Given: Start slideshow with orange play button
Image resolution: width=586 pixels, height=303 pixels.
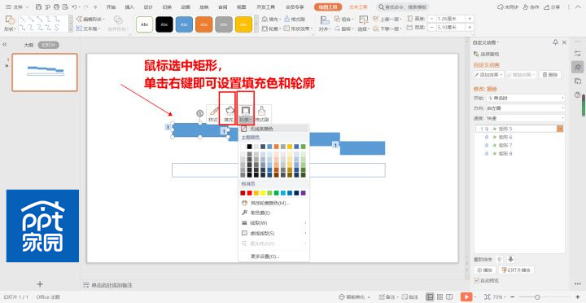Looking at the screenshot, I should click(x=466, y=296).
